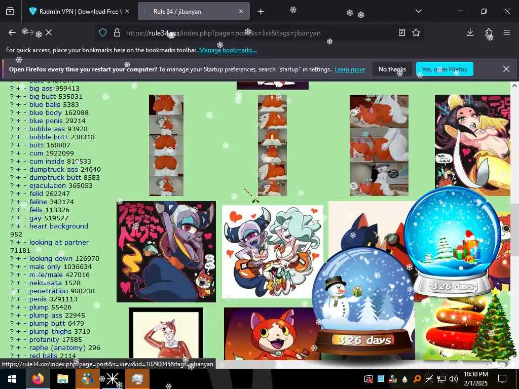The width and height of the screenshot is (519, 389).
Task: Click the minus sign beside 'felid' tag
Action: point(25,194)
